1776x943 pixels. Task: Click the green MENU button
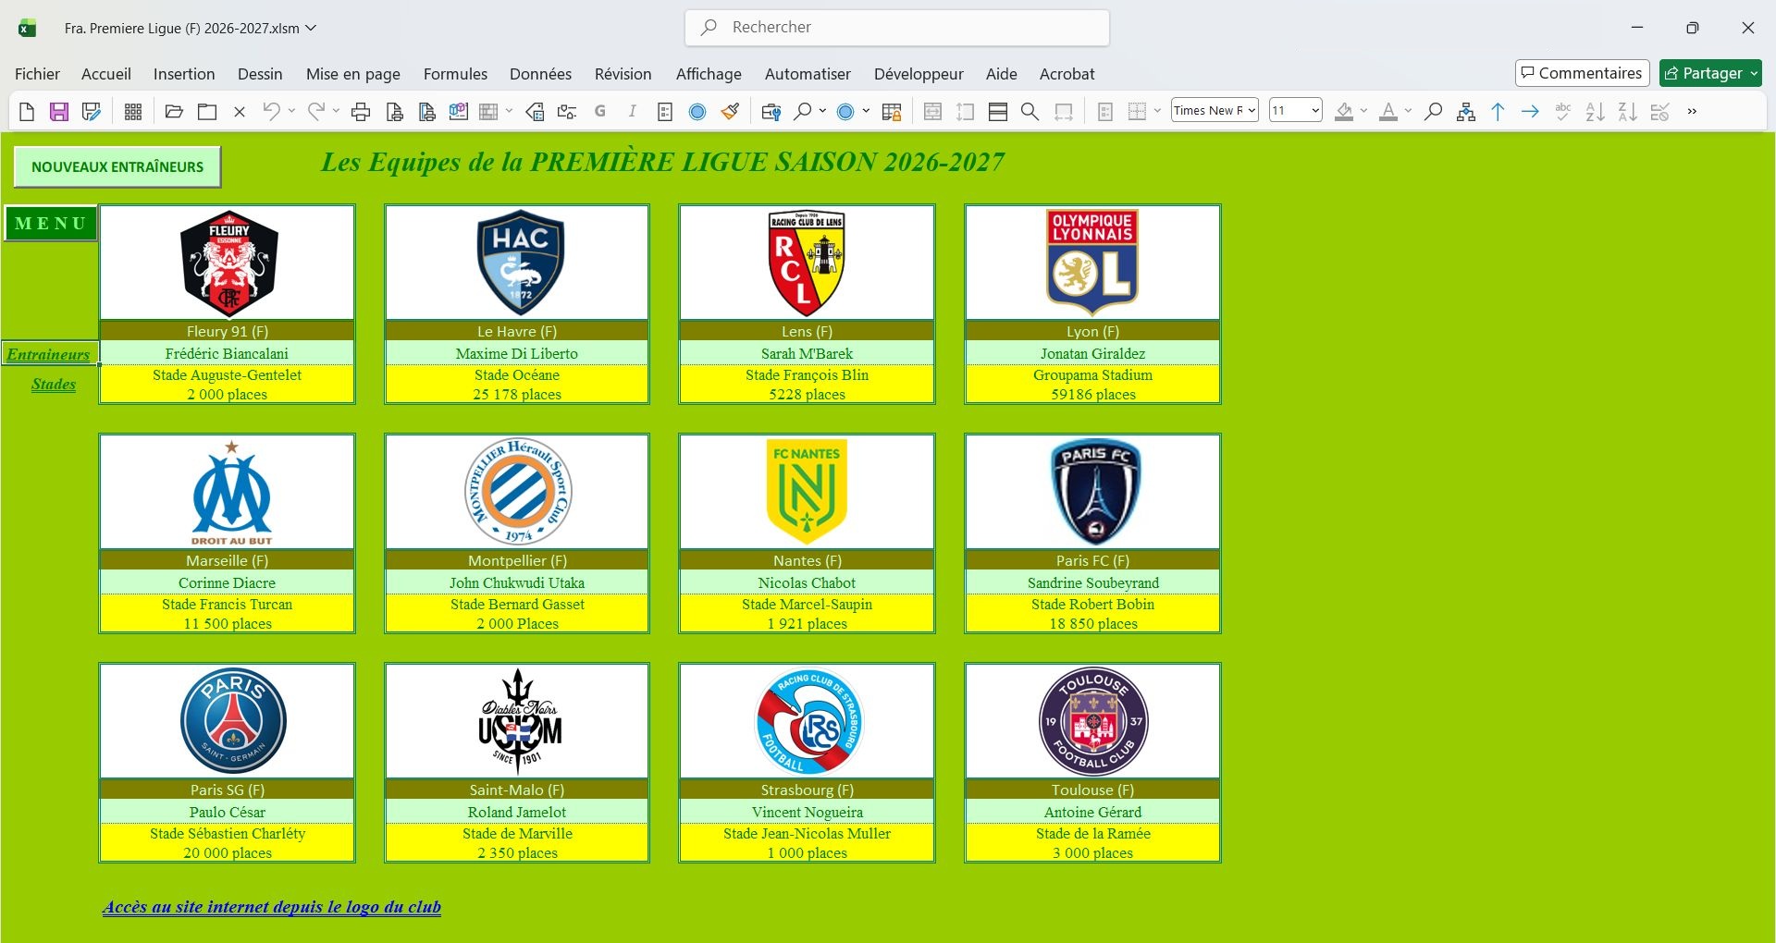point(51,224)
